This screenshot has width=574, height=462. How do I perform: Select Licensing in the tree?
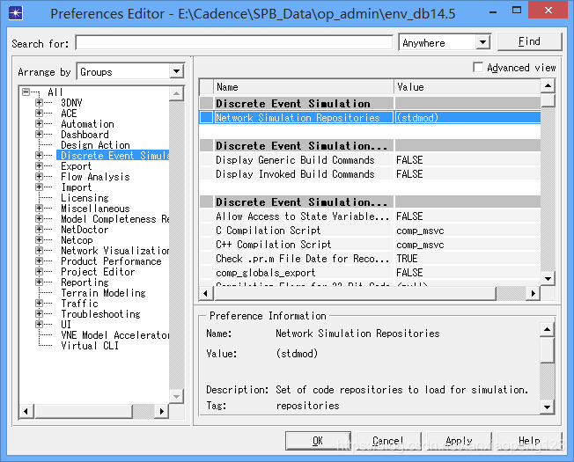click(85, 198)
